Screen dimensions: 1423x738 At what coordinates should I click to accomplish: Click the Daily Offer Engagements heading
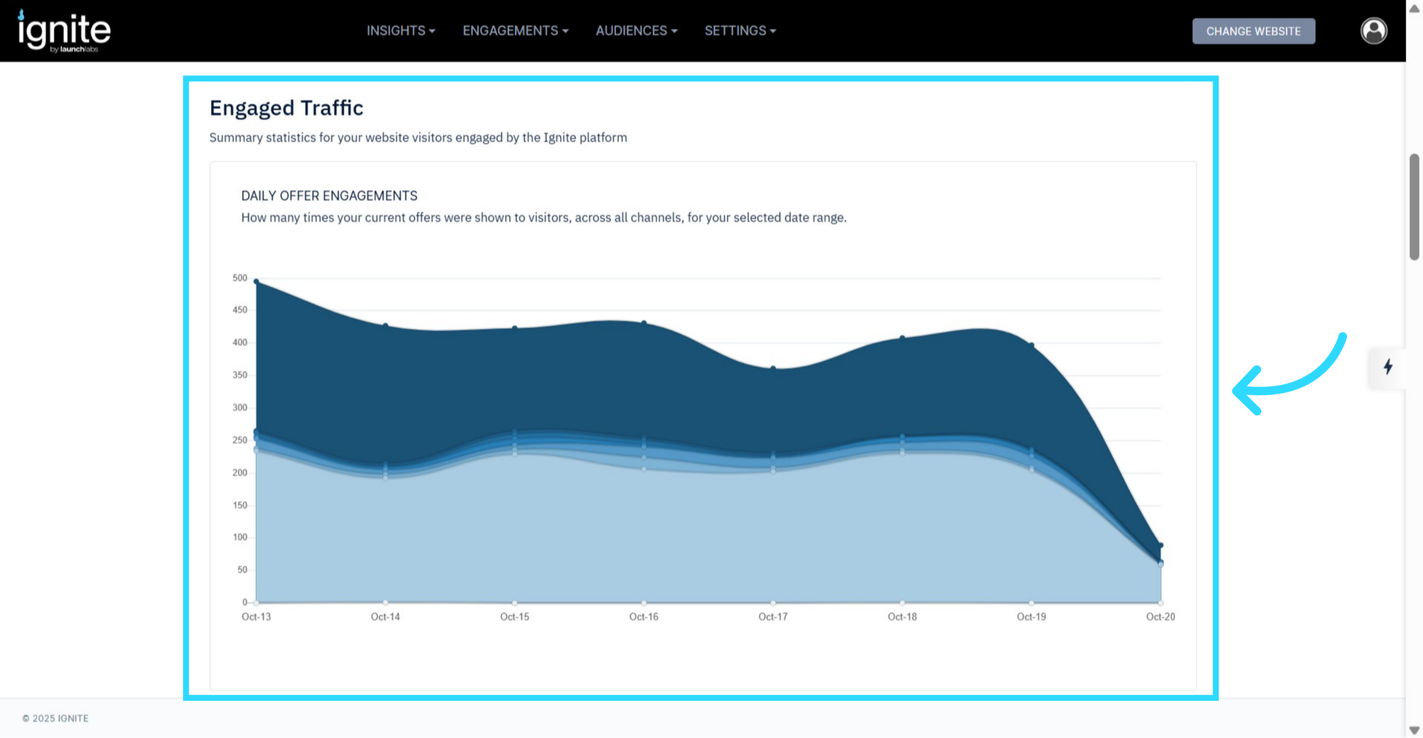point(329,195)
